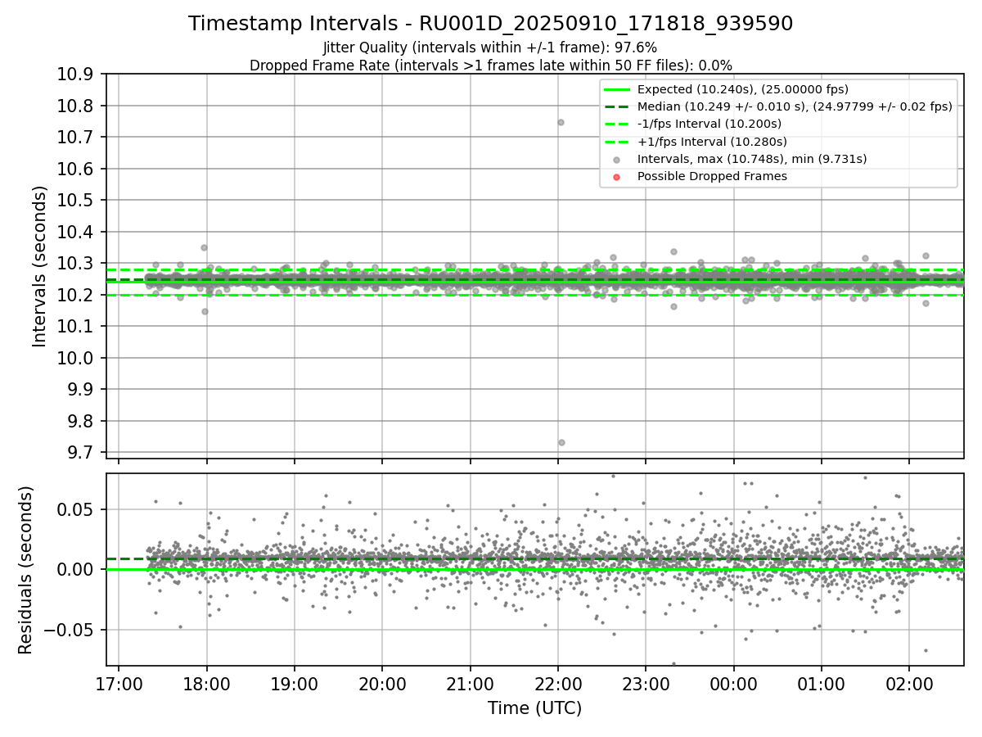This screenshot has width=982, height=737.
Task: Click the 'Residuals (seconds)' y-axis label
Action: (x=25, y=570)
